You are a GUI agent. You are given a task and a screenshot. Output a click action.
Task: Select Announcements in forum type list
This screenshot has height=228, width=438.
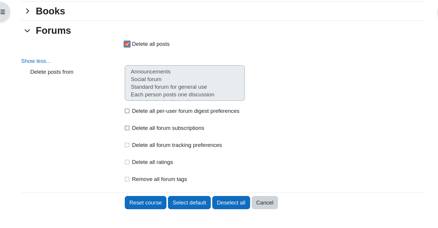(x=151, y=72)
